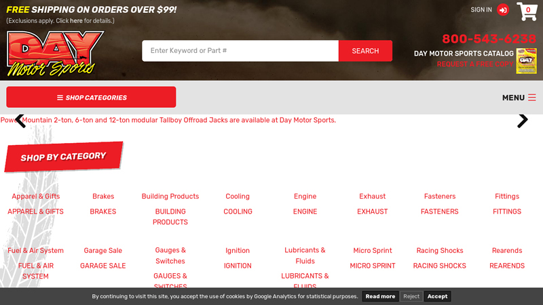Image resolution: width=543 pixels, height=305 pixels.
Task: Open the Engine category image
Action: point(305,196)
